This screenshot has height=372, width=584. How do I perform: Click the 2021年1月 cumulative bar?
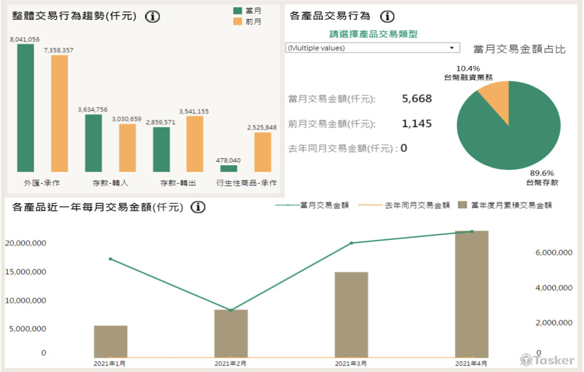[x=110, y=342]
